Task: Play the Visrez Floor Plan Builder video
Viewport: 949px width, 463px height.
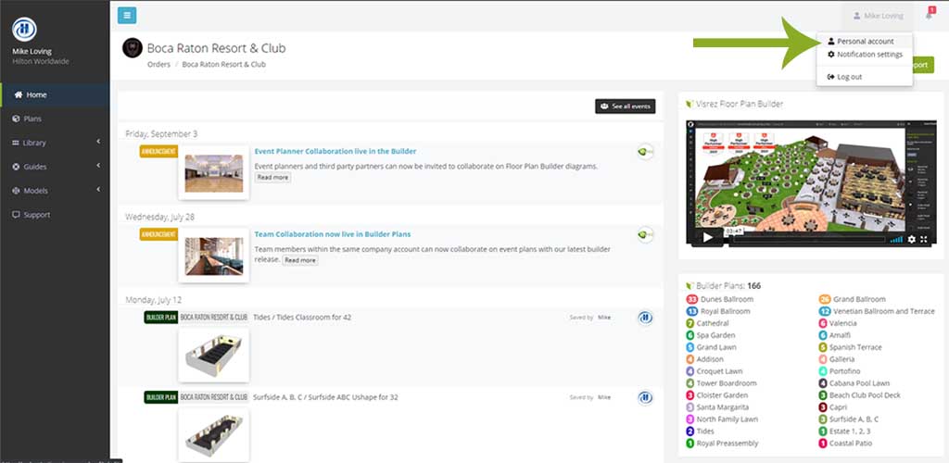Action: [707, 238]
